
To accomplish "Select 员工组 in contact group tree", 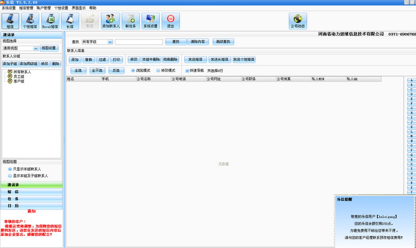I will [20, 76].
